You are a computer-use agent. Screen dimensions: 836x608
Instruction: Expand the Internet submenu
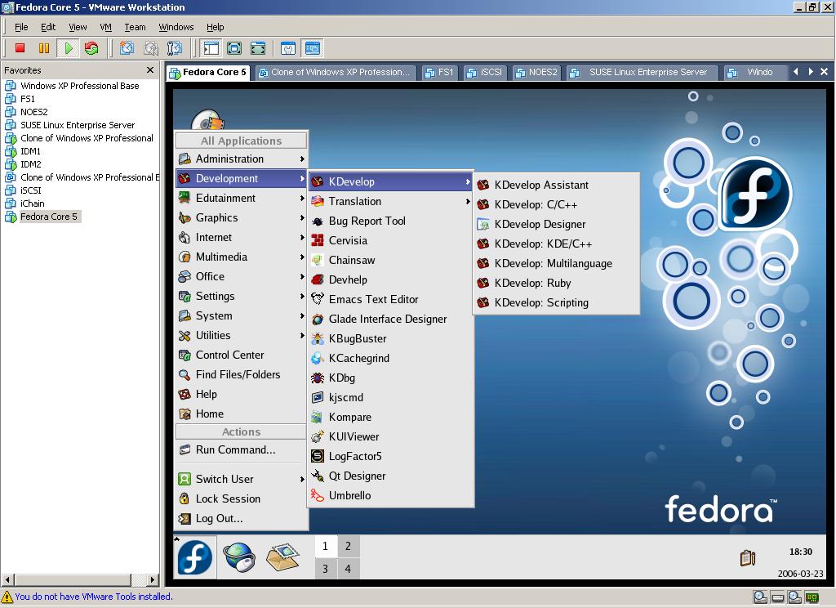(x=242, y=238)
